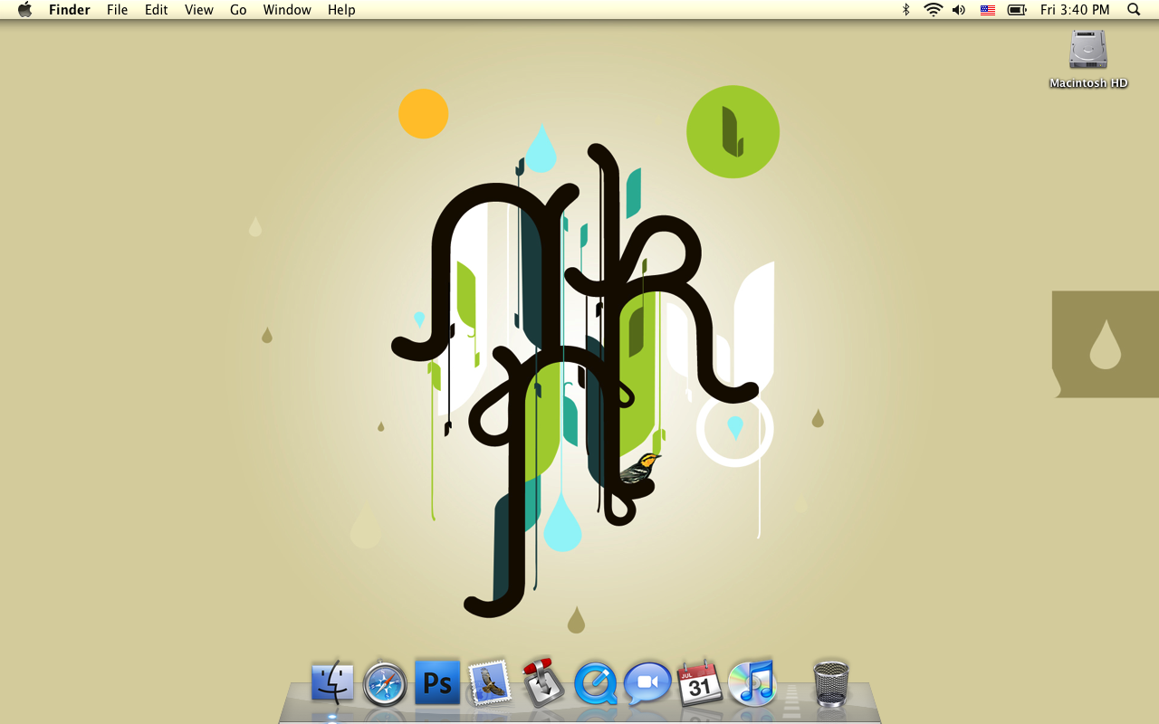
Task: Open iCal calendar in the Dock
Action: 700,683
